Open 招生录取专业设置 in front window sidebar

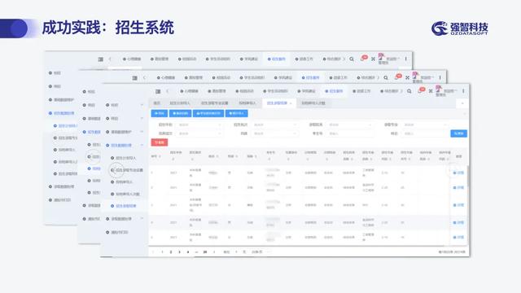pyautogui.click(x=129, y=170)
